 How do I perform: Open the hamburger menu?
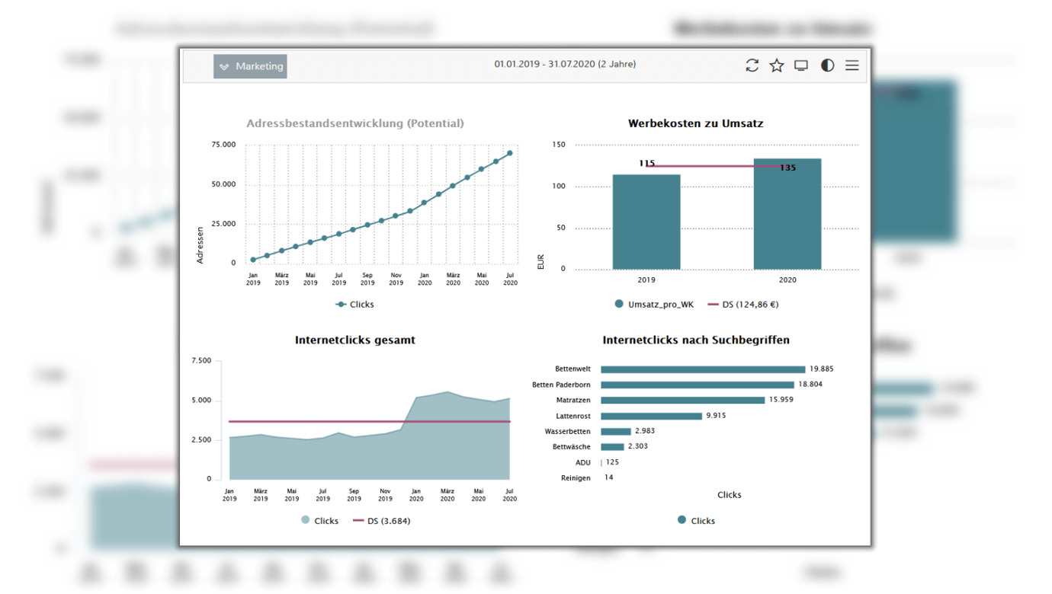852,65
